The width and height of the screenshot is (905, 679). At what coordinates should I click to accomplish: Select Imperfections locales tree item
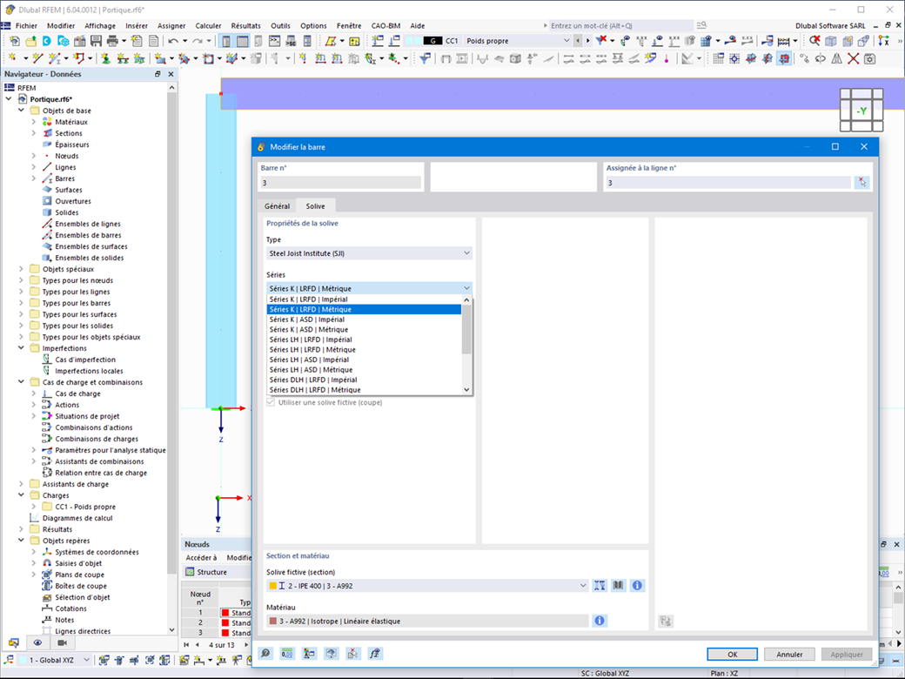(89, 371)
